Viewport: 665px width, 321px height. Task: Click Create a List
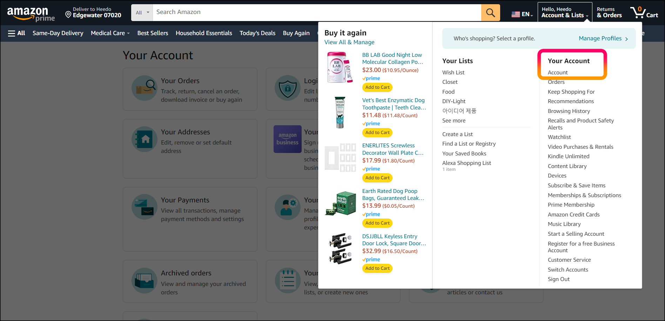[x=457, y=134]
